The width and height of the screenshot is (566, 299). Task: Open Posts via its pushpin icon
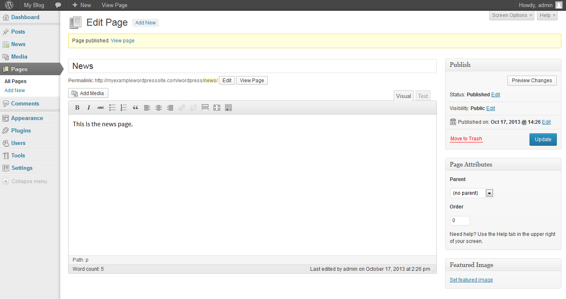point(6,32)
